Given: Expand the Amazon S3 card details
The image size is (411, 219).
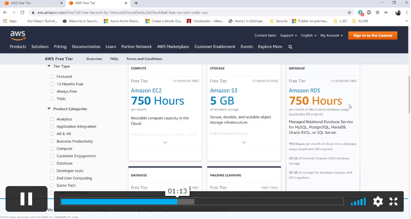Looking at the screenshot, I should 244,142.
